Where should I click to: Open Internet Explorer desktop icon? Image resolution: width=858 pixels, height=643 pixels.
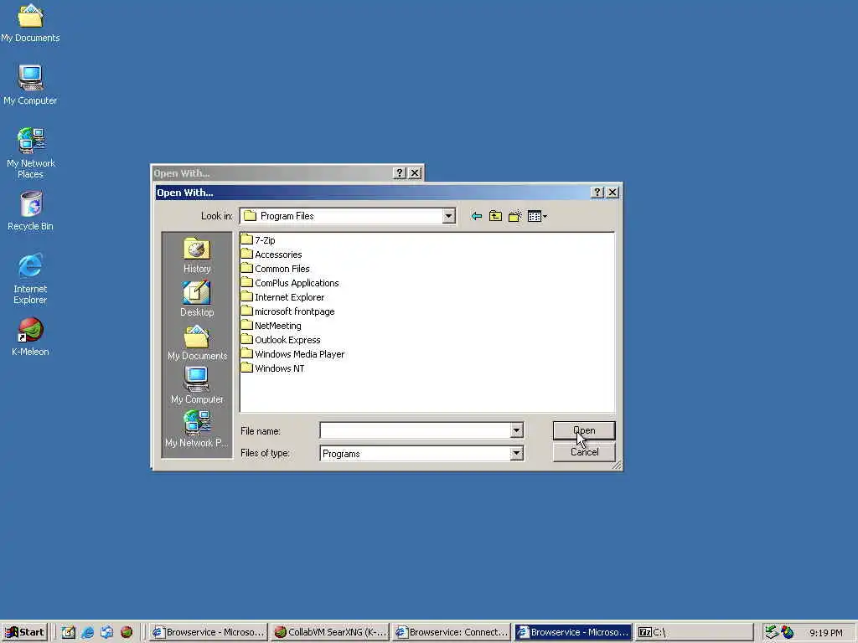tap(31, 279)
